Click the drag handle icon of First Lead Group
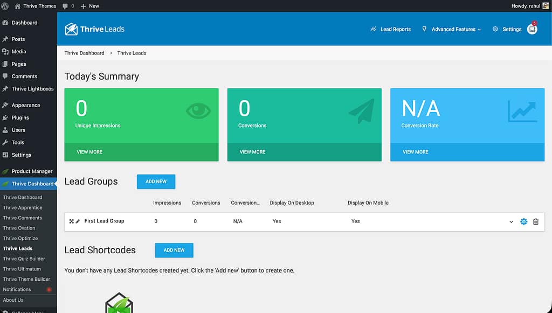 [71, 221]
